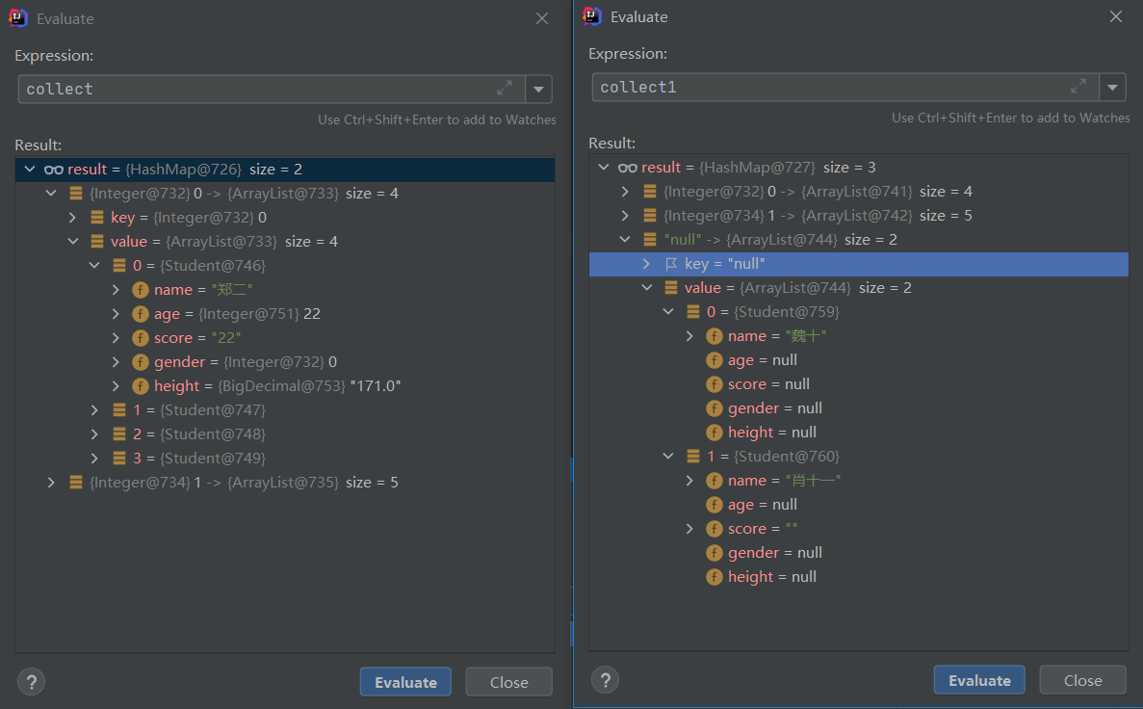
Task: Expand the 'collect' expression field editor icon
Action: 505,89
